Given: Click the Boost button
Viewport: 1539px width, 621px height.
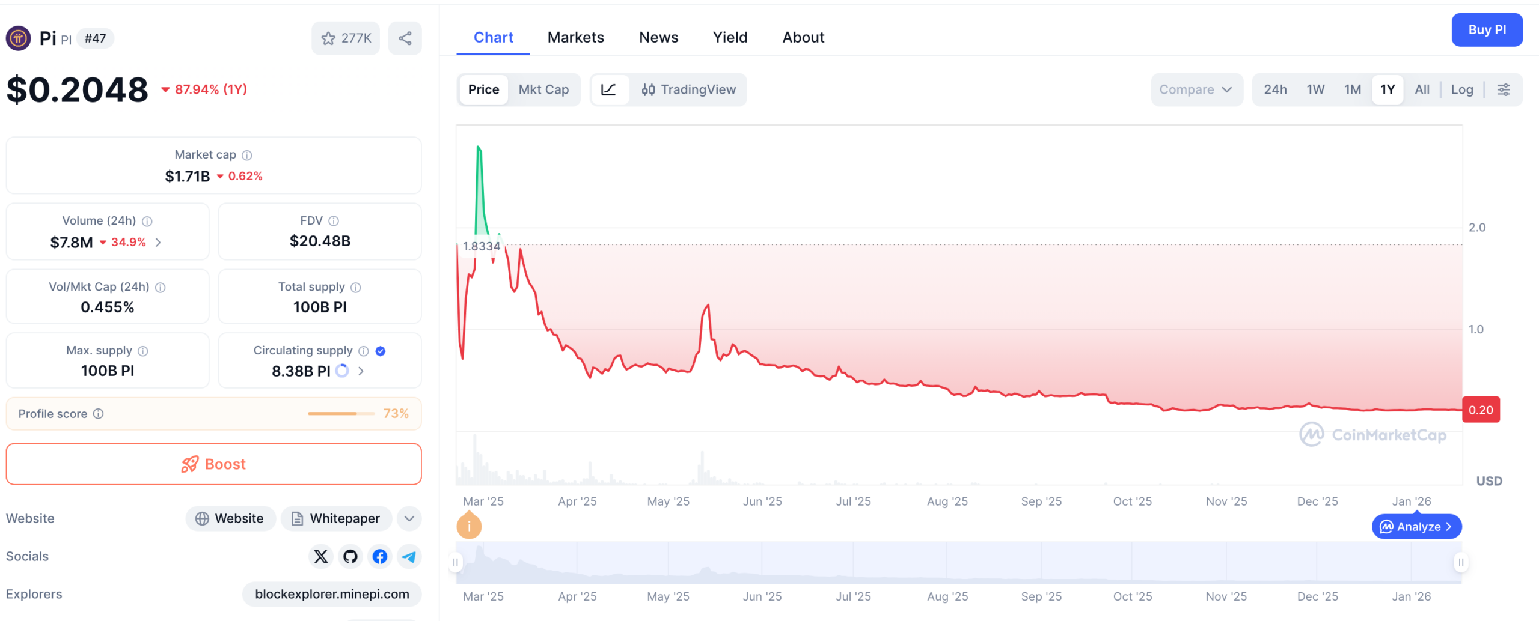Looking at the screenshot, I should 214,464.
